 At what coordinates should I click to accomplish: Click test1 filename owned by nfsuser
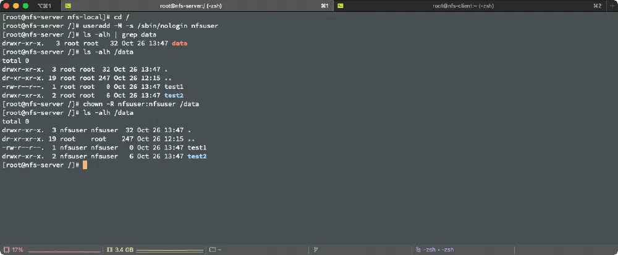197,148
